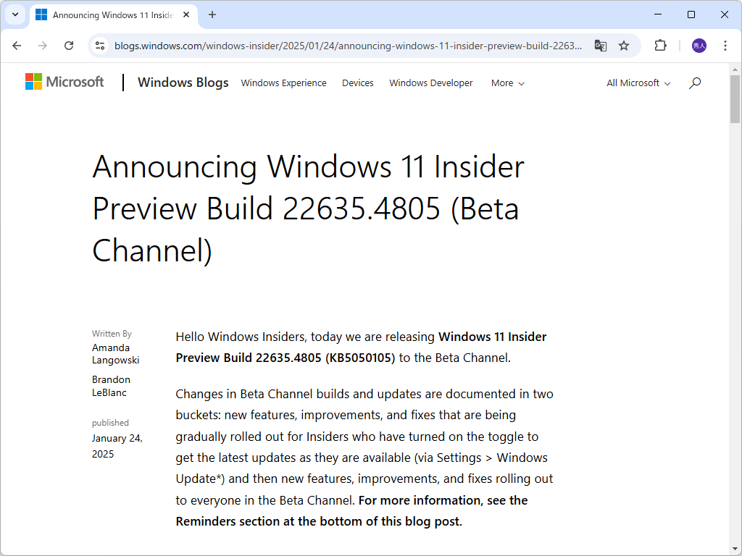
Task: Click the browser Forward arrow
Action: 43,46
